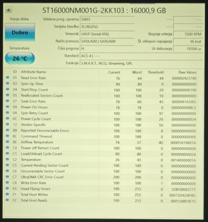Viewport: 208px width, 222px height.
Task: Click the firmware field showing SN03
Action: [107, 20]
